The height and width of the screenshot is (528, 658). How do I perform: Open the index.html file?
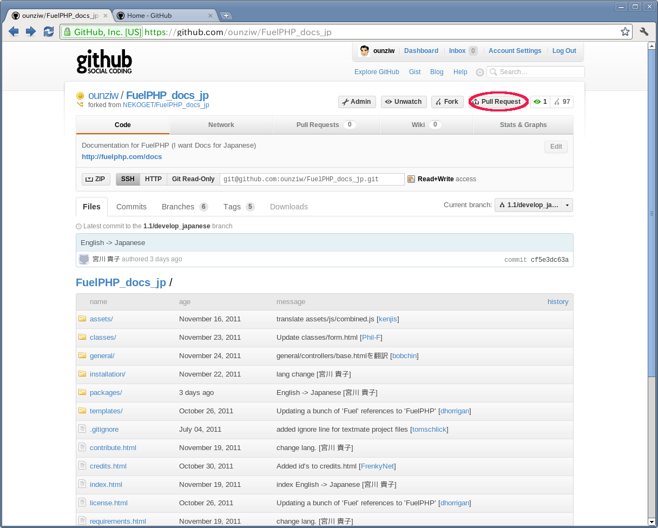click(106, 485)
